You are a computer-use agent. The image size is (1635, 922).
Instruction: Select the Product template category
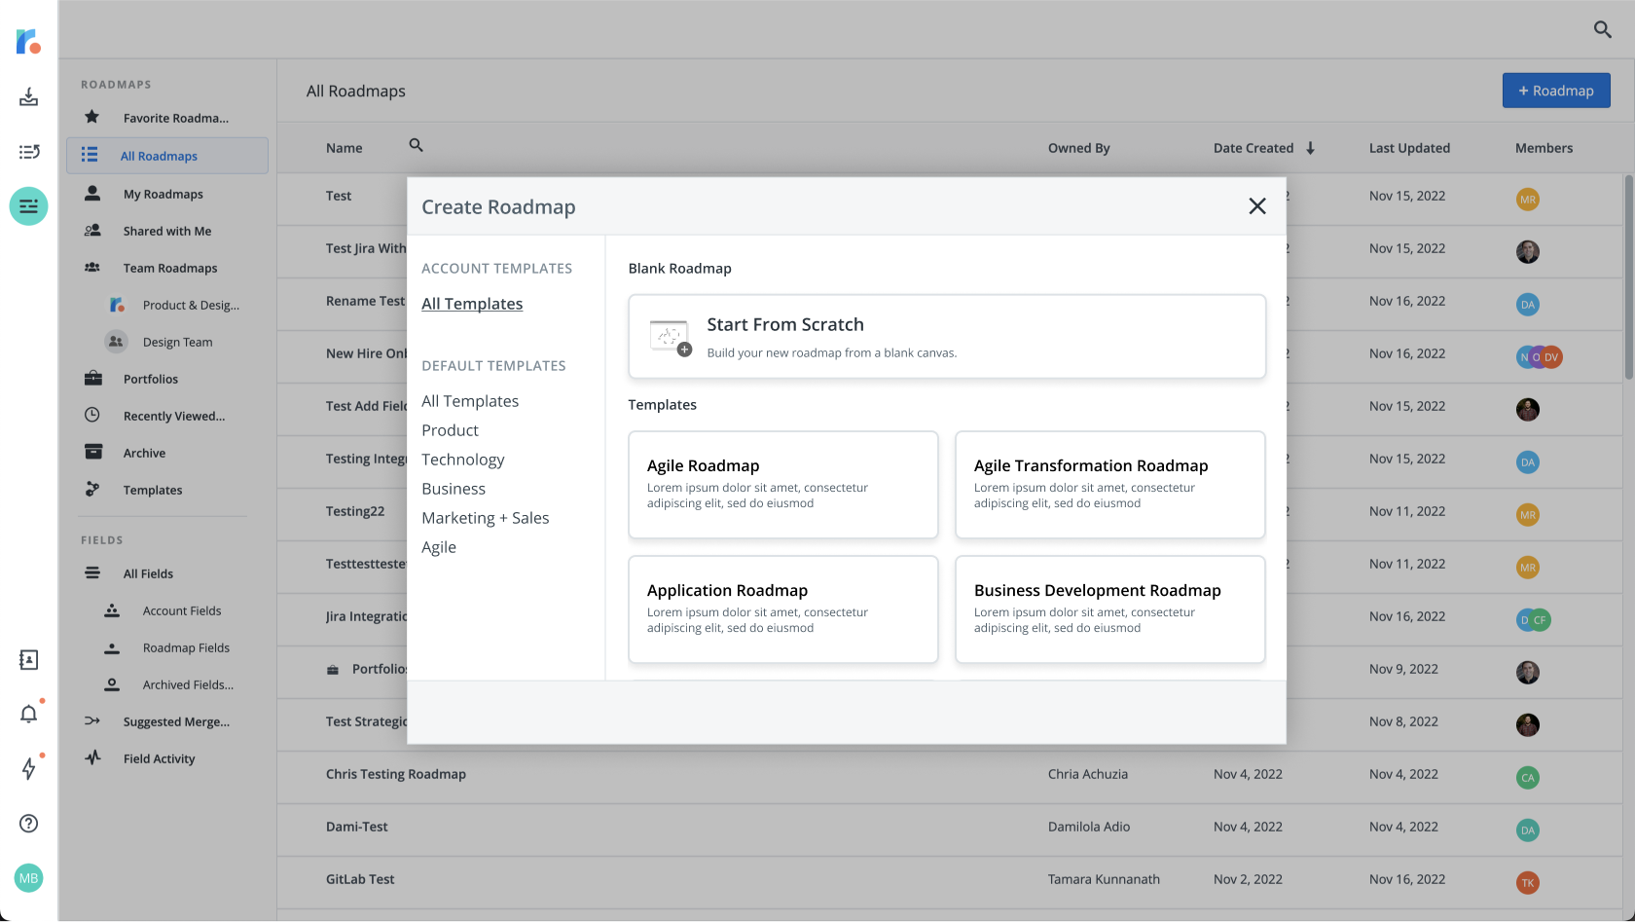coord(450,429)
